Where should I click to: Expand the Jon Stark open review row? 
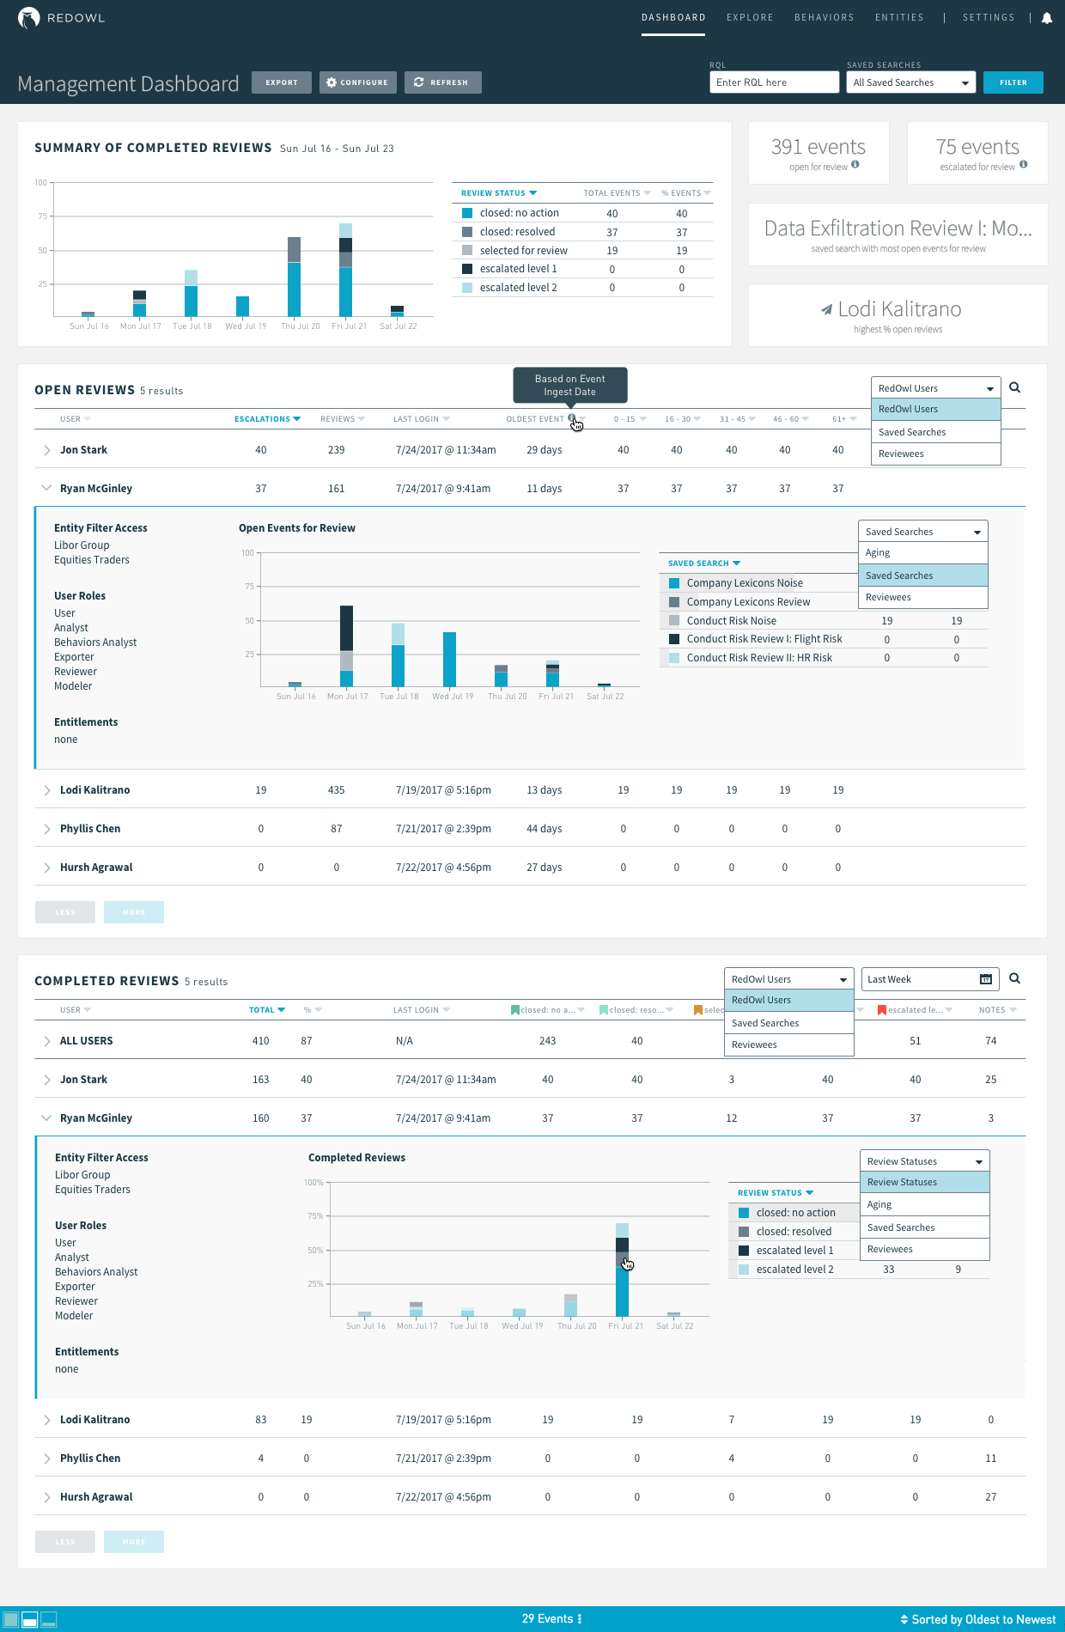coord(46,450)
